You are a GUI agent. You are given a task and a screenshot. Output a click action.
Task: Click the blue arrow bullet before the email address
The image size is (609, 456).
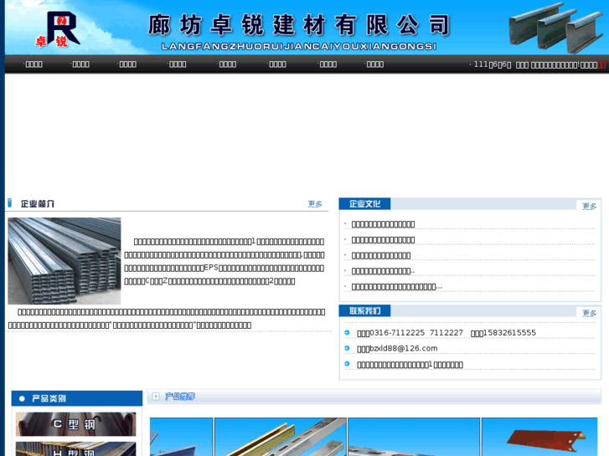point(348,348)
